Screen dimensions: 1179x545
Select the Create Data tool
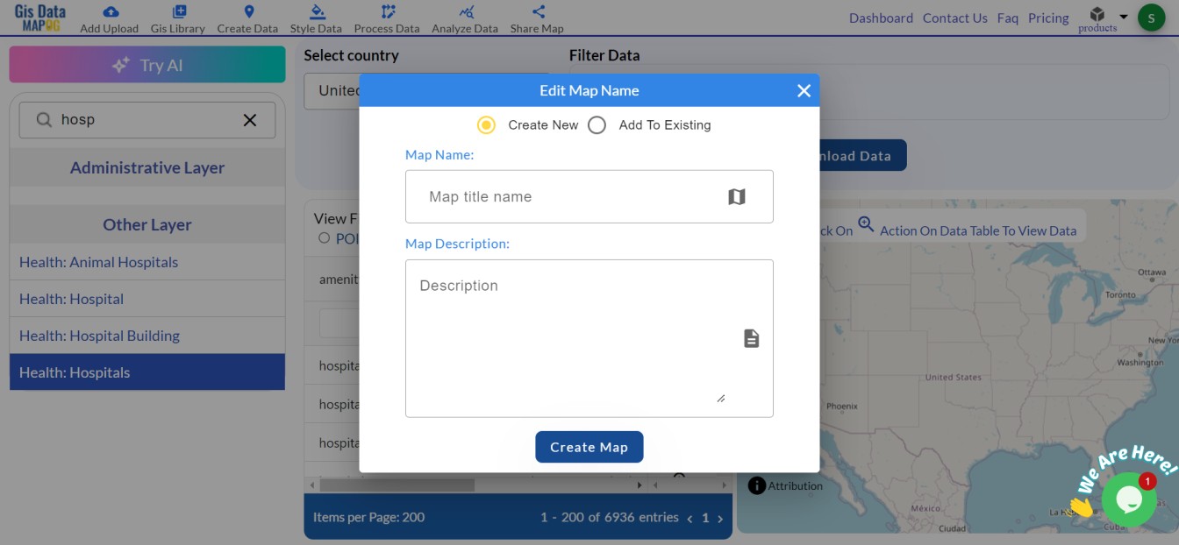pyautogui.click(x=247, y=18)
